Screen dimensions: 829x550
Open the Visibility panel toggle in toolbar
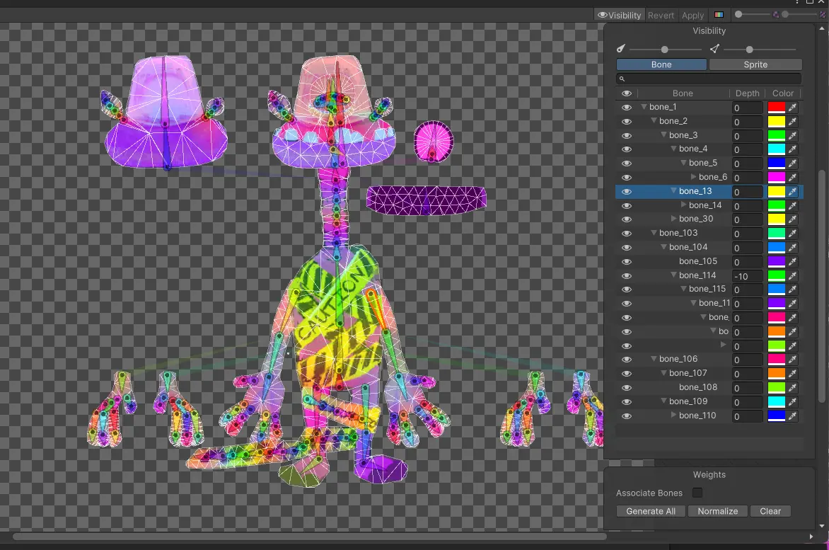620,15
